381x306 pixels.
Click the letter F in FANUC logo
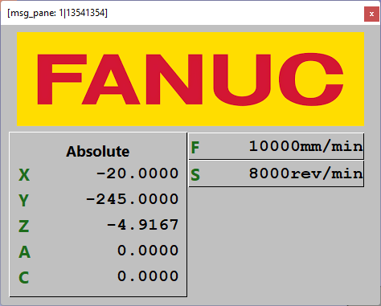pos(62,80)
